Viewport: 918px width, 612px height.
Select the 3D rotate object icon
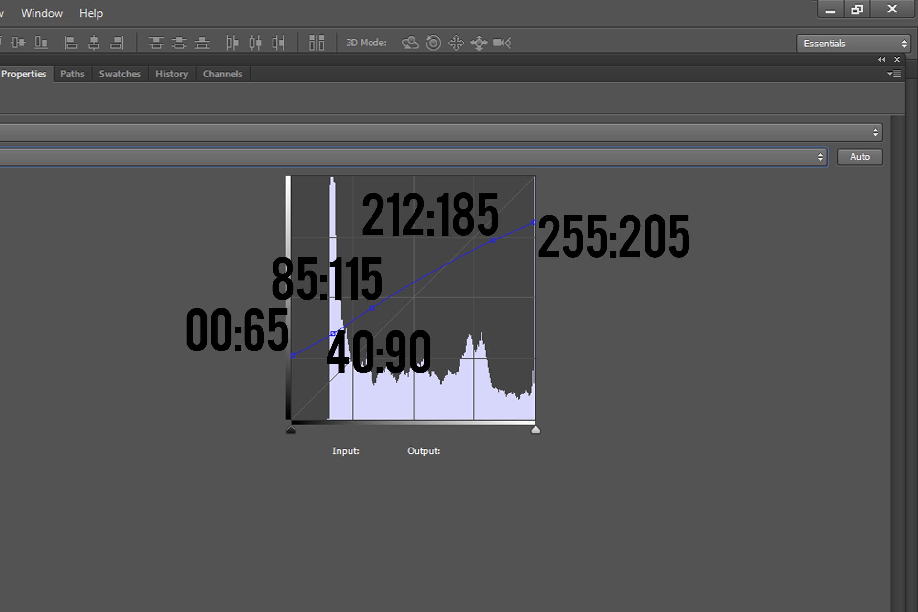[x=410, y=43]
